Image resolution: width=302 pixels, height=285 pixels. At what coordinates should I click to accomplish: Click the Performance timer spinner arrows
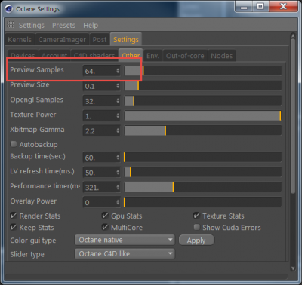pyautogui.click(x=118, y=187)
